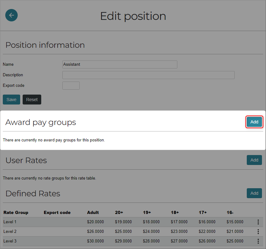Select the Level 3 rate group name
266x249 pixels.
[x=10, y=241]
